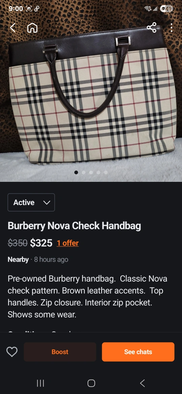The width and height of the screenshot is (182, 394).
Task: Share the listing with the share icon
Action: pyautogui.click(x=152, y=28)
